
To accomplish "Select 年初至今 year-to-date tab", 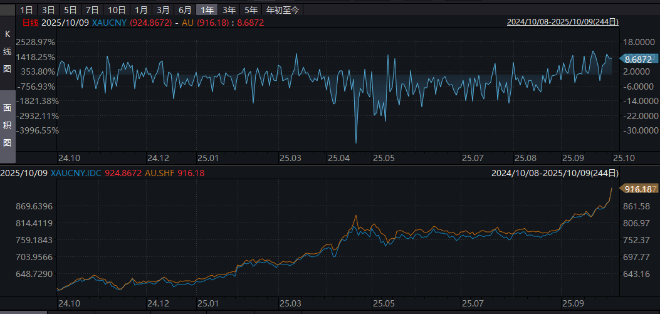I will 283,10.
